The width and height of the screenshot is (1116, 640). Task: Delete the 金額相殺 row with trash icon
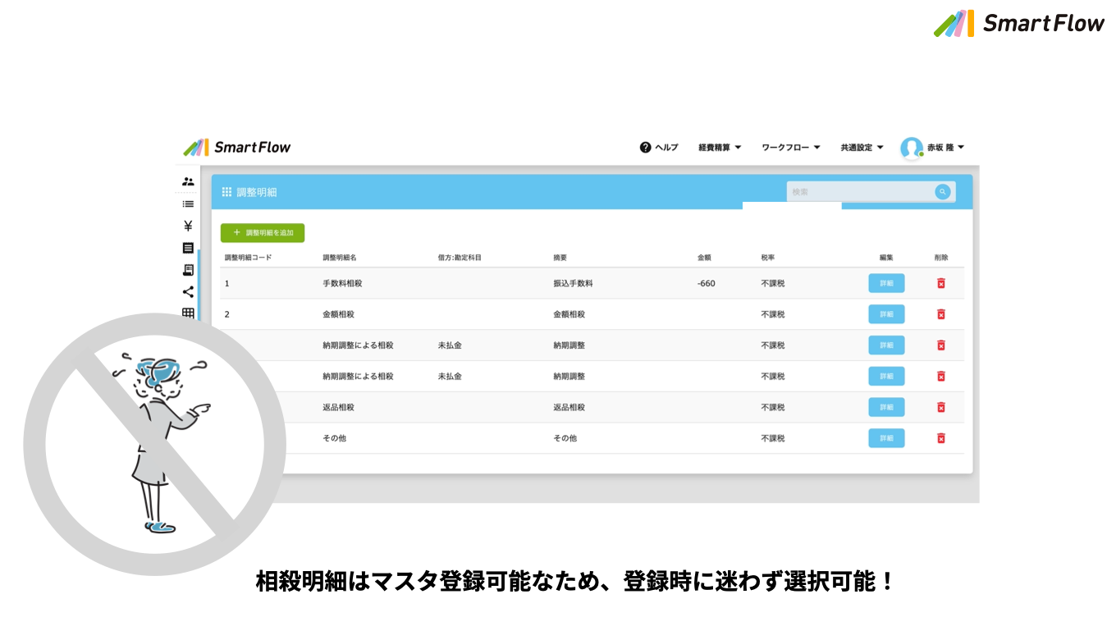pyautogui.click(x=940, y=314)
